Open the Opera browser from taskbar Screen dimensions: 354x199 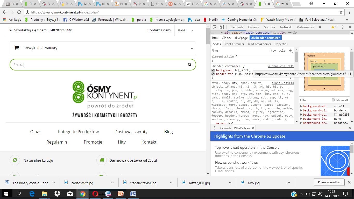(95, 194)
